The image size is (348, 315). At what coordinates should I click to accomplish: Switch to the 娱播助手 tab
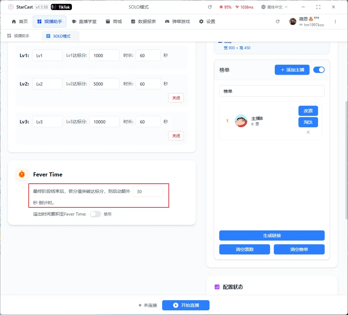18,36
